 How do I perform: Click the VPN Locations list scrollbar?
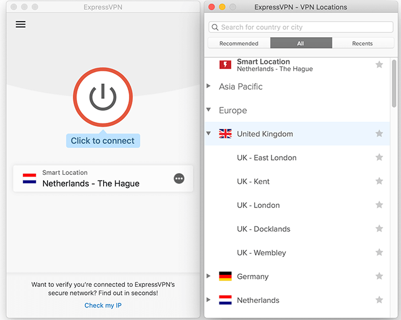[x=394, y=83]
